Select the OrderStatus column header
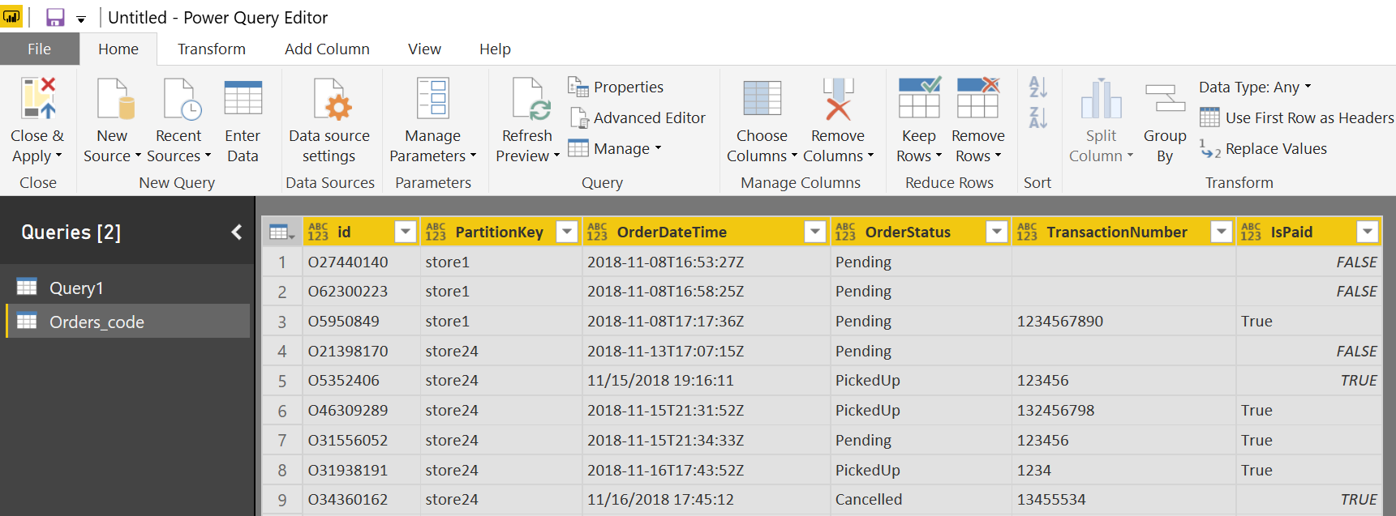 (x=908, y=232)
